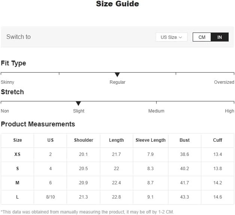Screen dimensions: 235x215
Task: Click the Size Guide title
Action: (117, 4)
